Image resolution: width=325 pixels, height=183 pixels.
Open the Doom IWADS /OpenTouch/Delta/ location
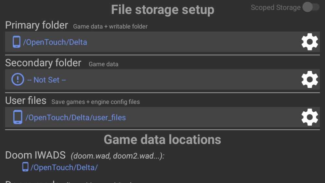pos(64,167)
